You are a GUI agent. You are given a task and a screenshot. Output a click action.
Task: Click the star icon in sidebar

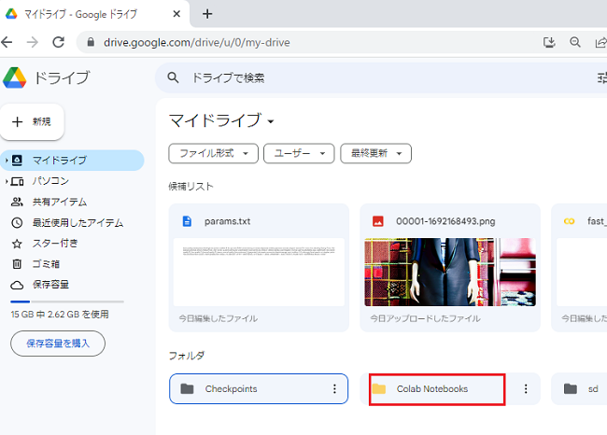point(17,244)
